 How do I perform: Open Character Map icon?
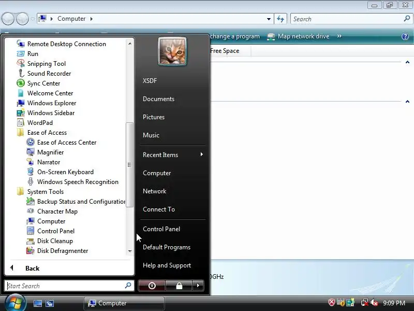[31, 211]
